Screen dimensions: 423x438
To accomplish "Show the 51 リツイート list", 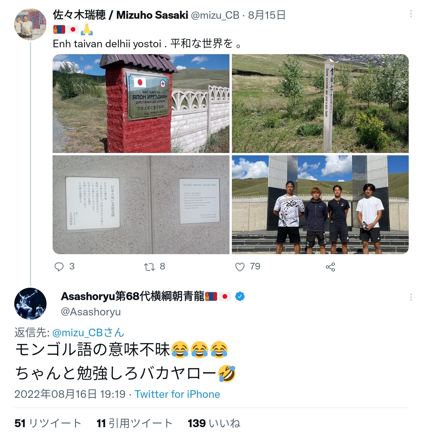I will 48,423.
